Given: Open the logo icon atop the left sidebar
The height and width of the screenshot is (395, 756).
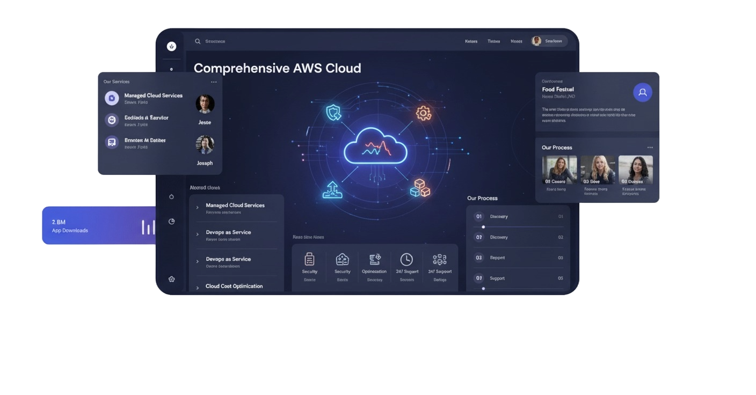Looking at the screenshot, I should (x=171, y=46).
